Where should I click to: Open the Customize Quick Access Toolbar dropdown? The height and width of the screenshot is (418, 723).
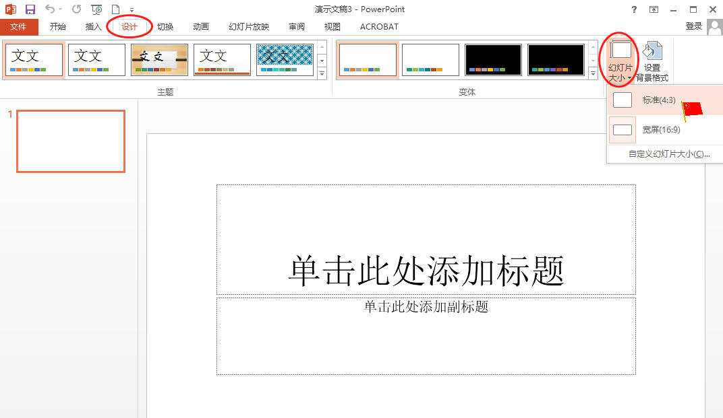coord(132,9)
